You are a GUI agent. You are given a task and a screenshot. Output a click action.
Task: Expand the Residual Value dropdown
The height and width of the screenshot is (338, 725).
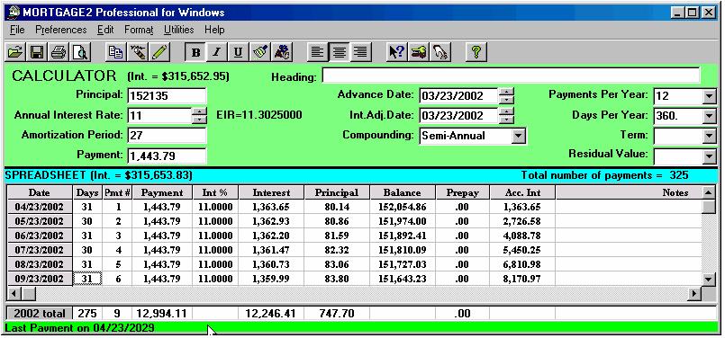tap(709, 156)
